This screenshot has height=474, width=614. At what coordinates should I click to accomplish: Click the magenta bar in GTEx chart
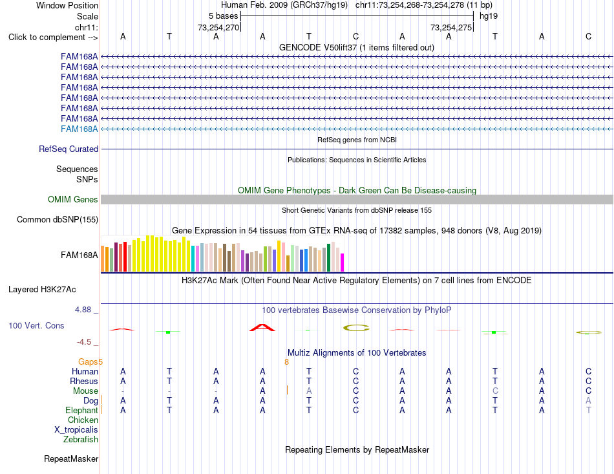click(342, 263)
